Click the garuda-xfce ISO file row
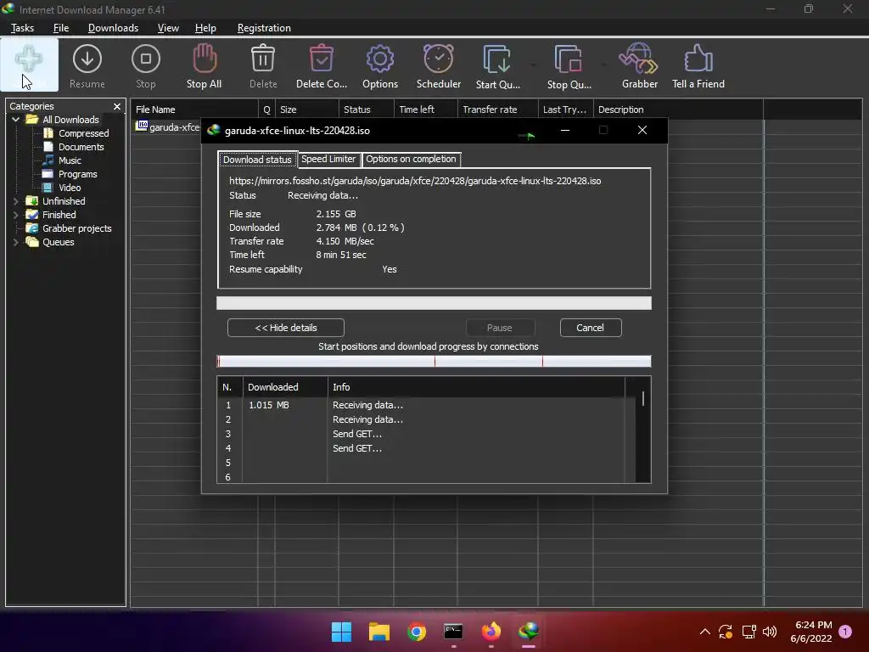 (168, 127)
